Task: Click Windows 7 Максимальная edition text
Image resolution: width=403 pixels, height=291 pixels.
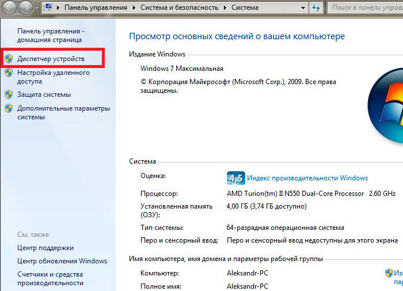Action: pos(182,69)
